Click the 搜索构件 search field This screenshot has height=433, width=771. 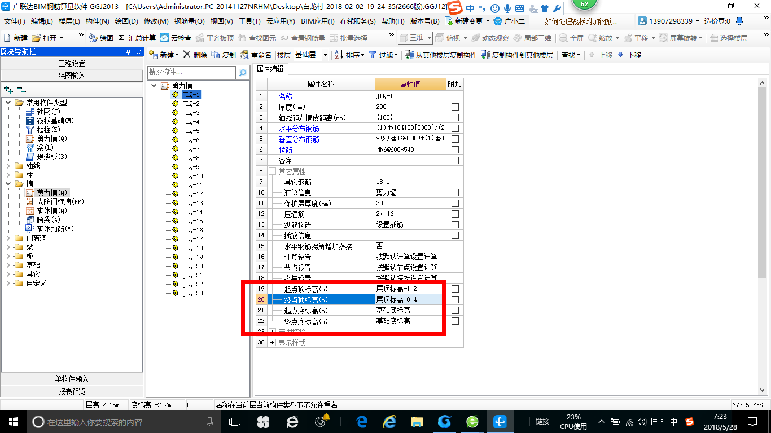(192, 73)
